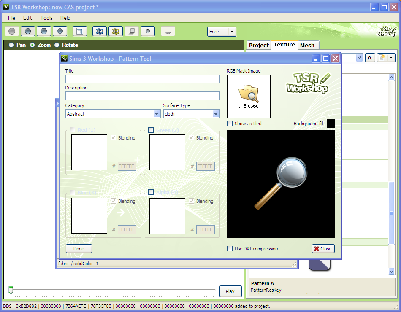Screen dimensions: 401x312
Task: Maximize the TSR Workshop main window
Action: (384, 7)
